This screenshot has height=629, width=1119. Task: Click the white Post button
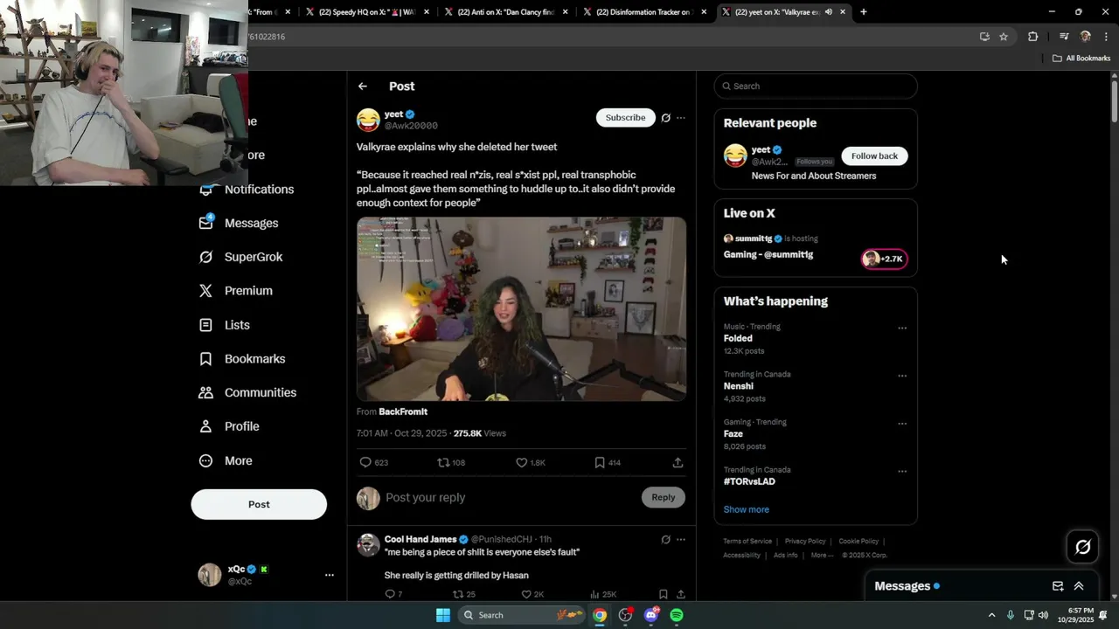pos(259,504)
